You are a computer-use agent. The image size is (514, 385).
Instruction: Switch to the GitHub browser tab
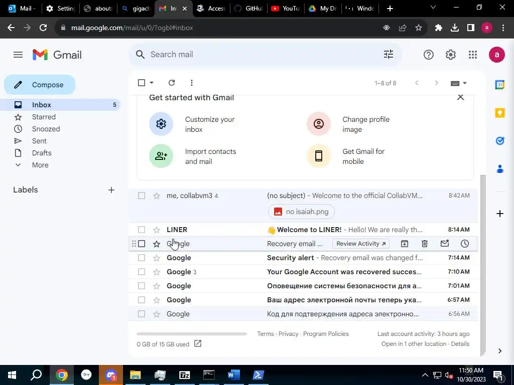tap(248, 9)
